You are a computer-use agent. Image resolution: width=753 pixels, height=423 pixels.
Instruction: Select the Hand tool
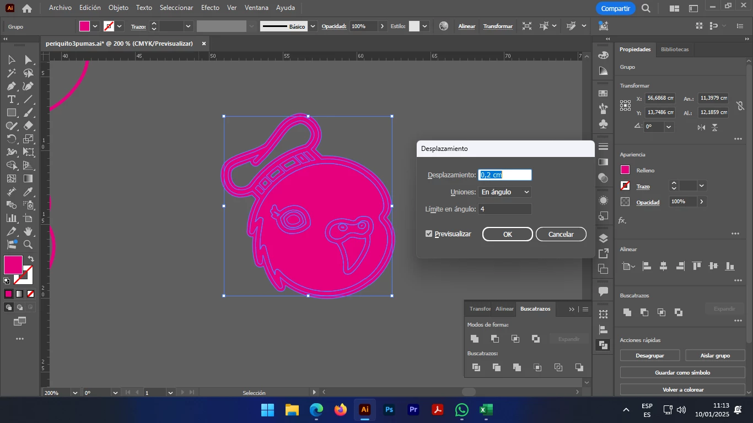(x=28, y=231)
